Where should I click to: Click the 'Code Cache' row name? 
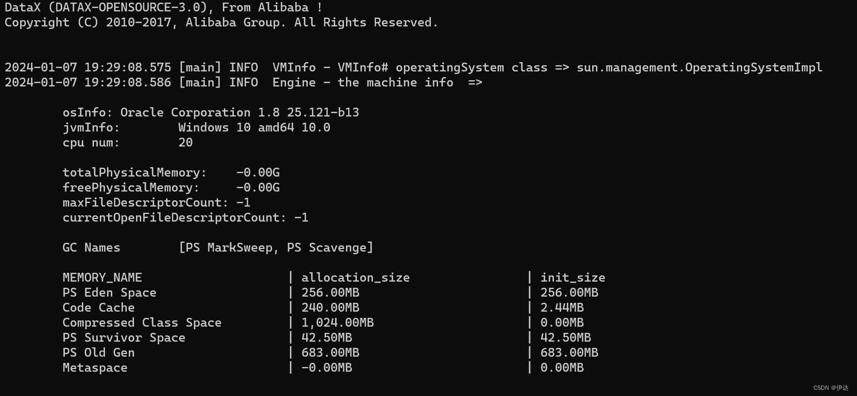[x=98, y=308]
